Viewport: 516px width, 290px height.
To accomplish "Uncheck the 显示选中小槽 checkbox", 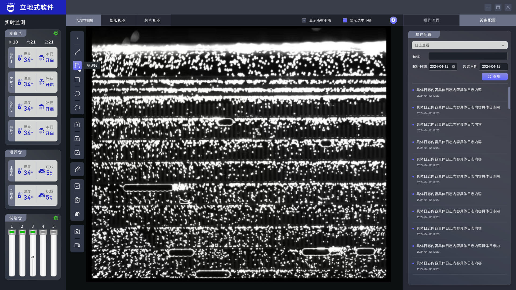I will click(x=345, y=20).
